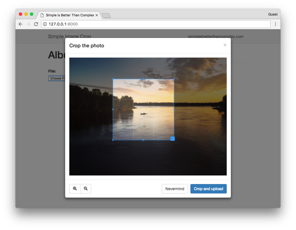Open the site information icon in the address bar
The height and width of the screenshot is (230, 296).
pyautogui.click(x=45, y=24)
